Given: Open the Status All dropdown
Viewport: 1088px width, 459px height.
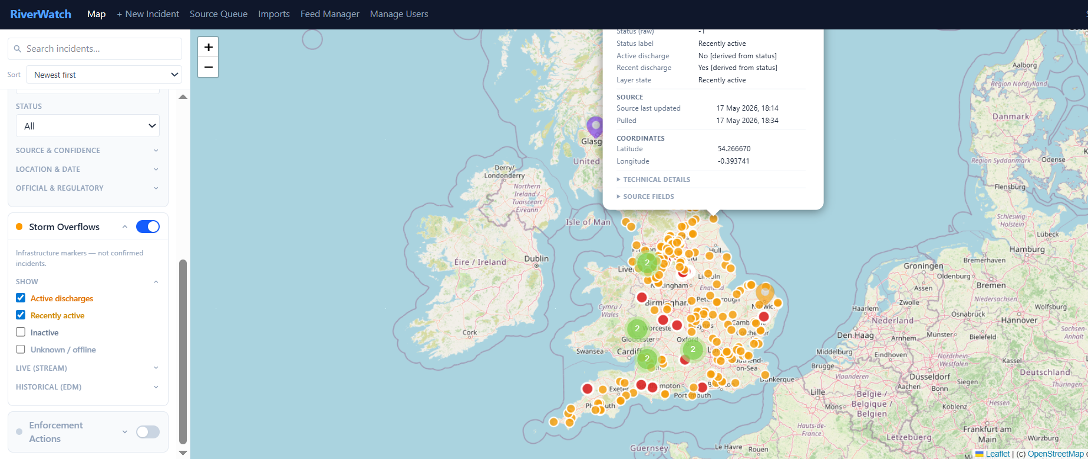Looking at the screenshot, I should (x=88, y=126).
